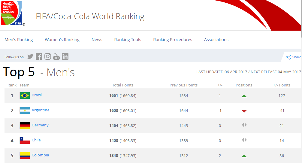The image size is (302, 163).
Task: Open Ranking Tools in navigation
Action: (x=128, y=40)
